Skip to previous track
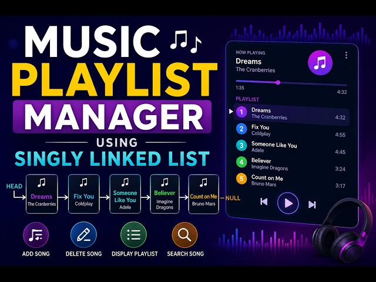376x282 pixels. coord(264,202)
